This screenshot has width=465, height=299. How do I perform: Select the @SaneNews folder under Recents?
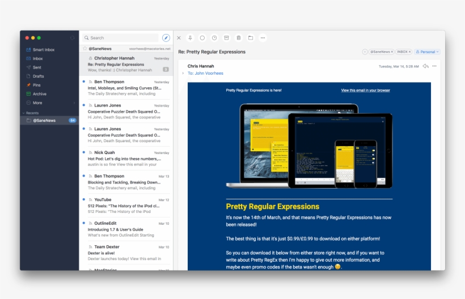pyautogui.click(x=49, y=121)
